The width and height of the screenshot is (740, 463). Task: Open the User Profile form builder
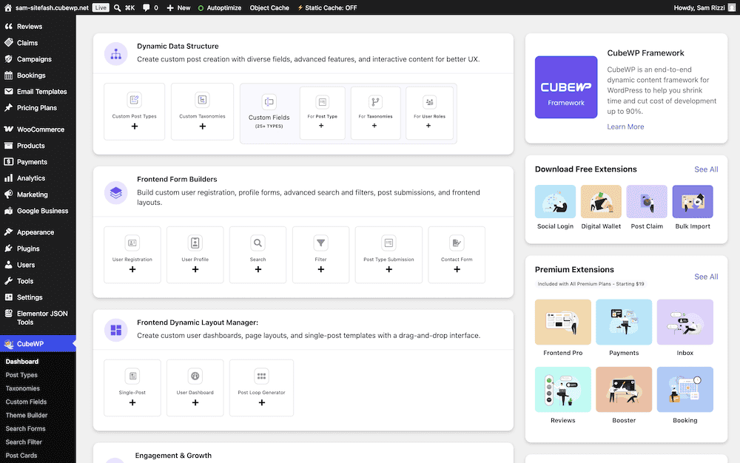195,255
